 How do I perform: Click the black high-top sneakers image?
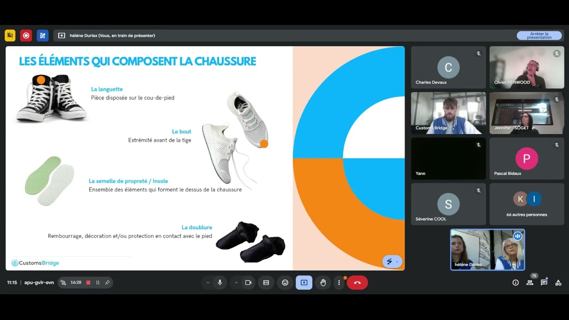pyautogui.click(x=51, y=98)
